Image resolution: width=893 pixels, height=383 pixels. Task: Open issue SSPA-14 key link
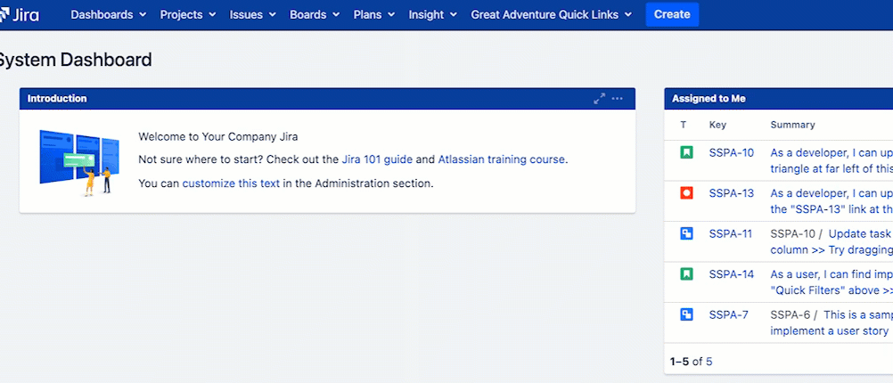coord(732,273)
